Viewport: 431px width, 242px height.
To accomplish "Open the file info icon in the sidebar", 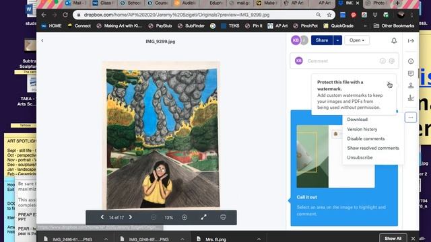I will [411, 61].
